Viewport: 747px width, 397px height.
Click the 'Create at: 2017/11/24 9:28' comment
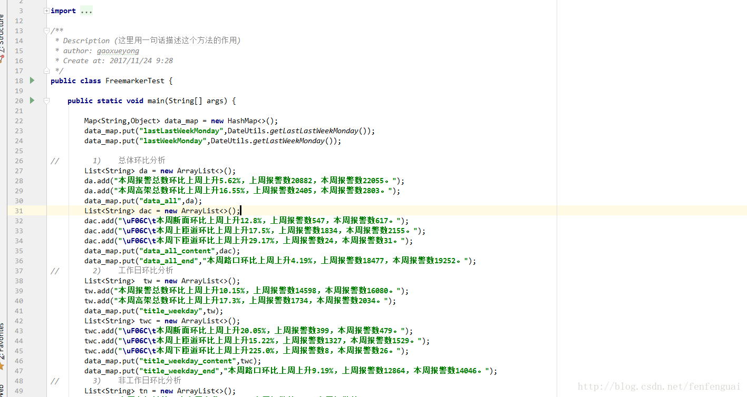(118, 61)
